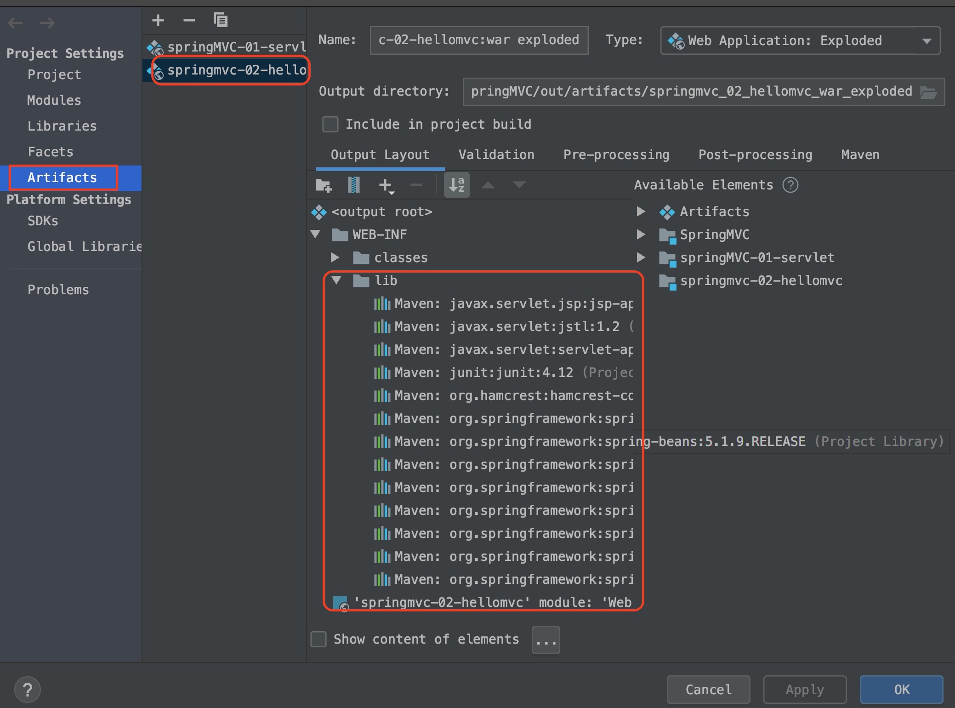Open the artifact Type dropdown
The height and width of the screenshot is (708, 955).
[800, 41]
